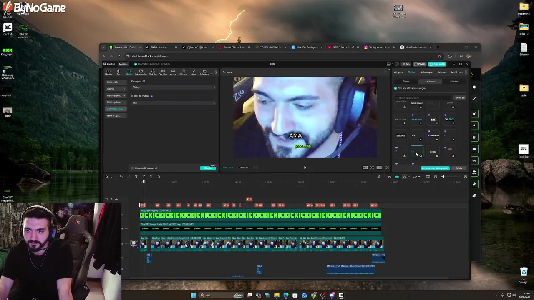Screen dimensions: 534x300
Task: Toggle 'Tüm ana alt yazılara uygula' checkbox
Action: pos(395,88)
